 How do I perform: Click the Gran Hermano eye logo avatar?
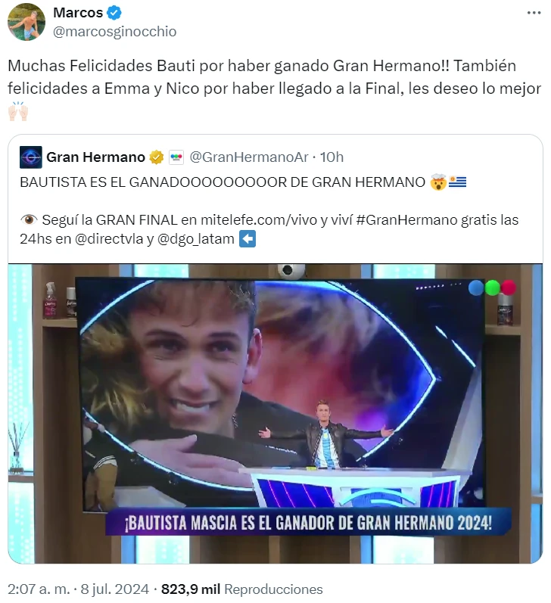tap(31, 157)
